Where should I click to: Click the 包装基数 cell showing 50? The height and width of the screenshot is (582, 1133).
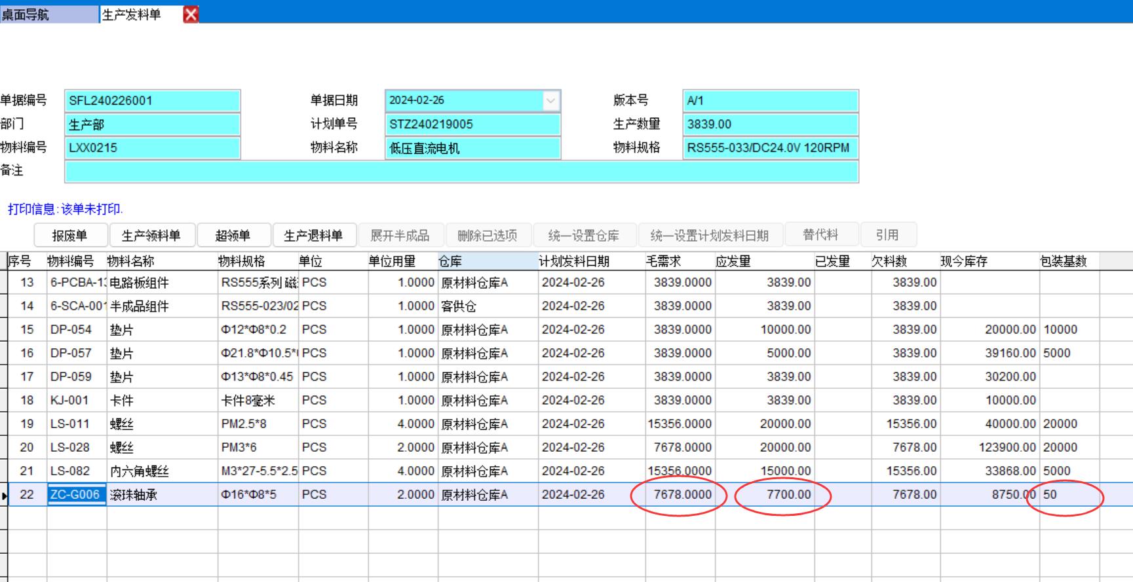1068,495
